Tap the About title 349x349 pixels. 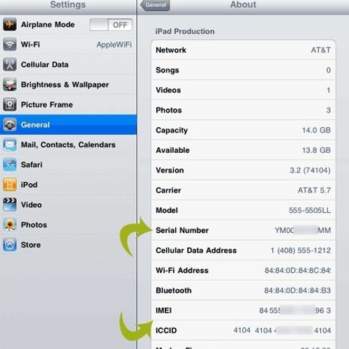[x=243, y=5]
